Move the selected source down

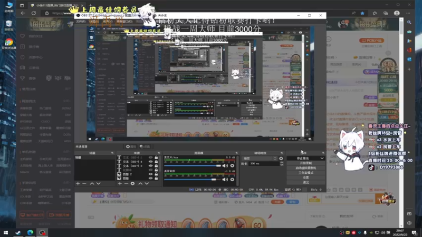tap(147, 183)
